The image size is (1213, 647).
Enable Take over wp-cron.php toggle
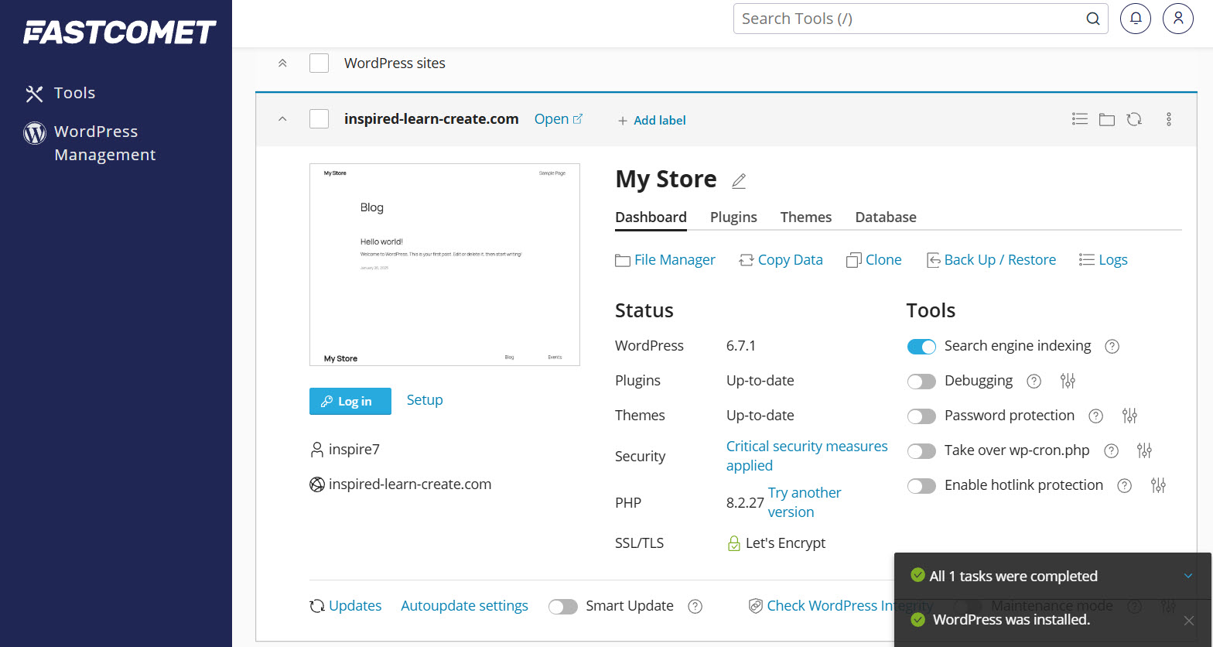pyautogui.click(x=921, y=451)
